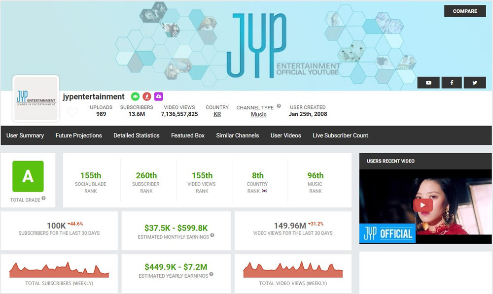This screenshot has width=493, height=294.
Task: Click the $37.5K - $599.8K monthly earnings
Action: pos(176,228)
